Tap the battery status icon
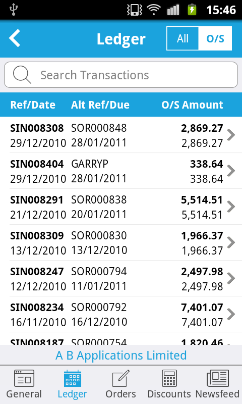This screenshot has height=404, width=242. point(192,10)
